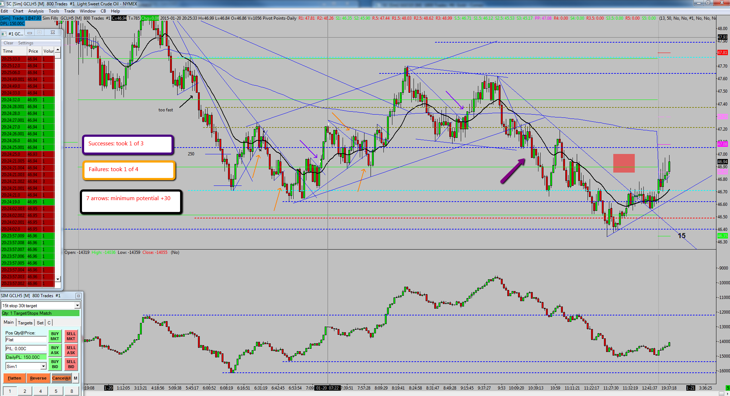Click the Time and Sales window icon

(4, 34)
